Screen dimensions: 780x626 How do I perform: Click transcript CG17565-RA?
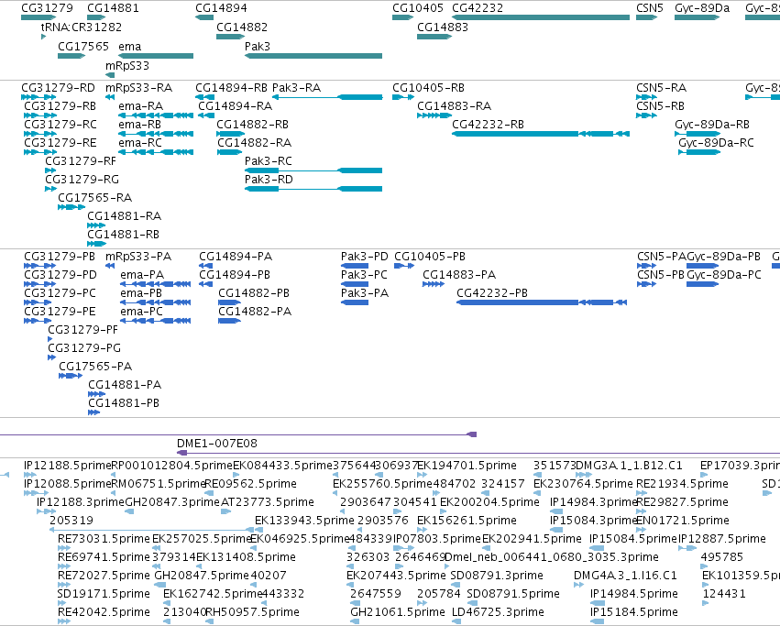[x=71, y=207]
